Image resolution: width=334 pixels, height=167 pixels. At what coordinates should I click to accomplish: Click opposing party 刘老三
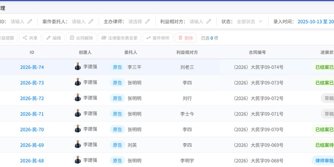(x=187, y=67)
